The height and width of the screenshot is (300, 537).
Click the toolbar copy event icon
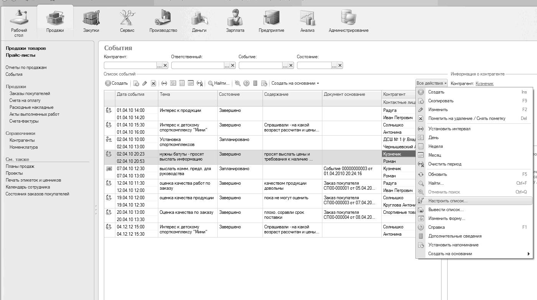[x=136, y=83]
